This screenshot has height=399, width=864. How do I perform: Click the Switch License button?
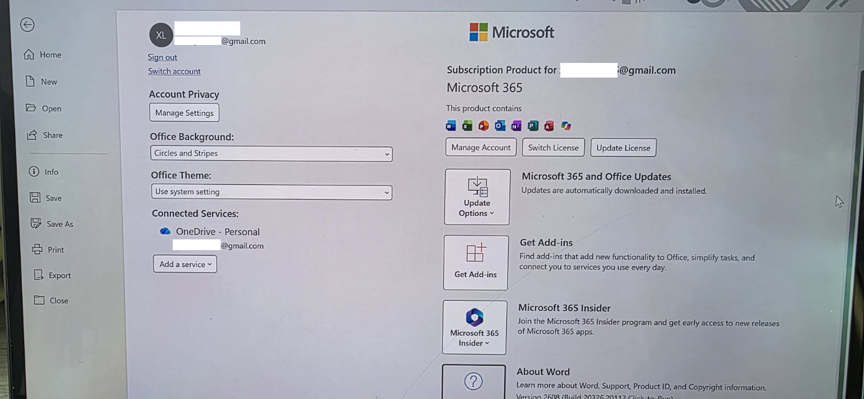click(553, 147)
